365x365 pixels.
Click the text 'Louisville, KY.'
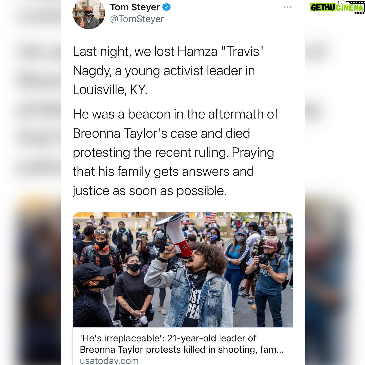(x=110, y=90)
